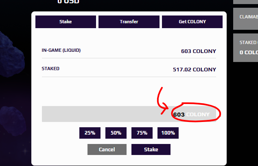Click the 517.02 COLONY staked balance
Image resolution: width=258 pixels, height=166 pixels.
pyautogui.click(x=195, y=70)
